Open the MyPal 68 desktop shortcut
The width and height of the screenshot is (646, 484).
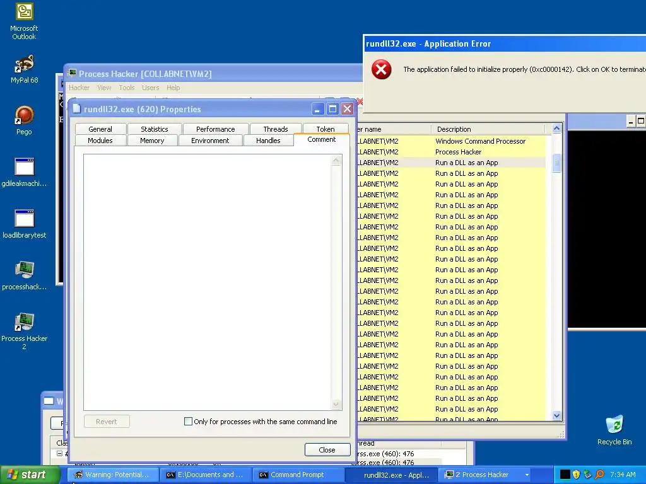pos(24,69)
